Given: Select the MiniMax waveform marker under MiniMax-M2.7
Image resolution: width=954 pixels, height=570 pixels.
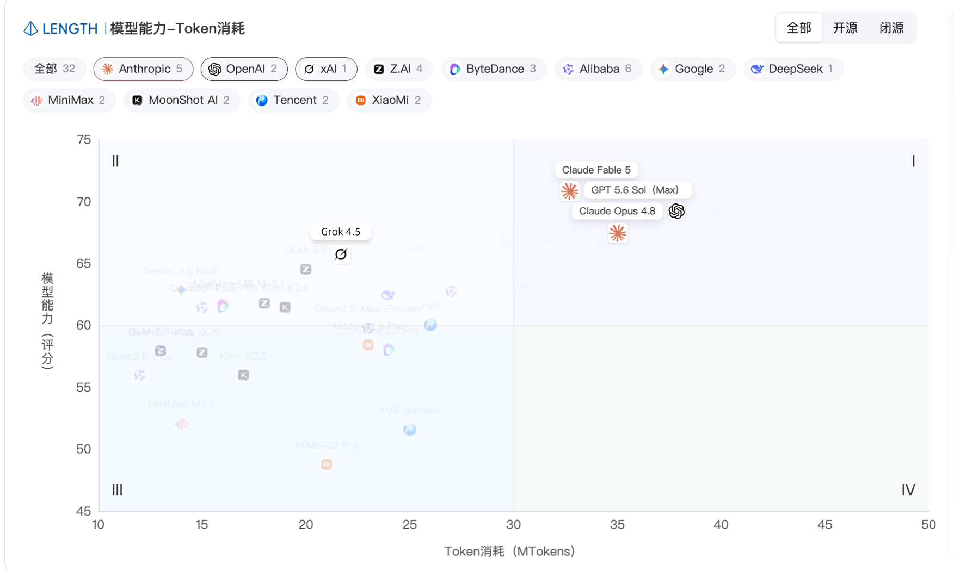Looking at the screenshot, I should [181, 424].
